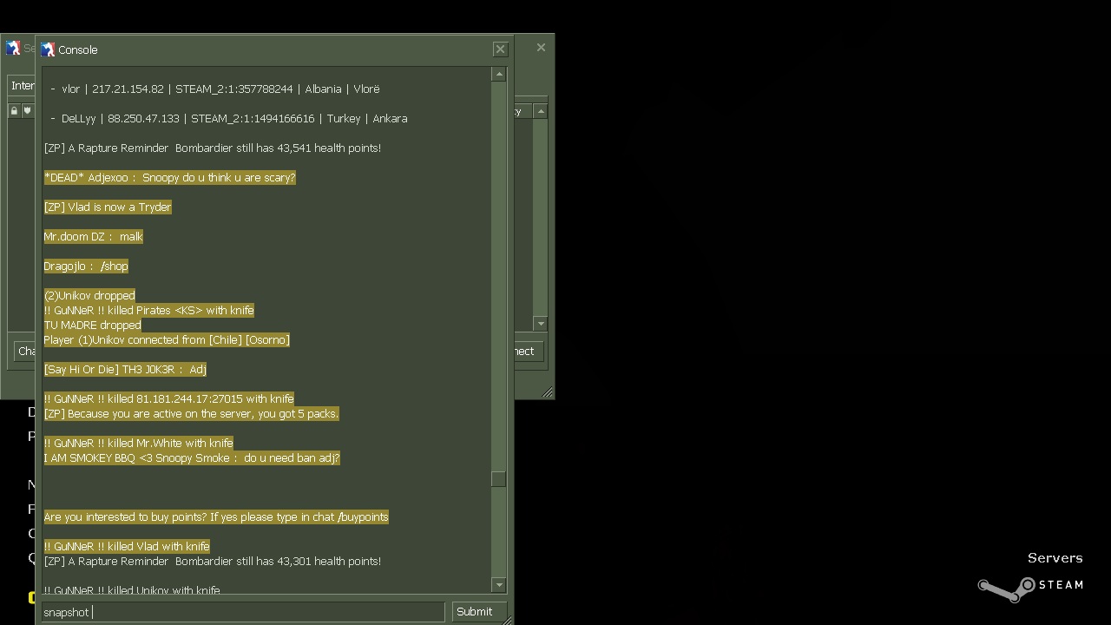Viewport: 1111px width, 625px height.
Task: Click the DeLLyy Turkey Ankara line
Action: click(228, 118)
